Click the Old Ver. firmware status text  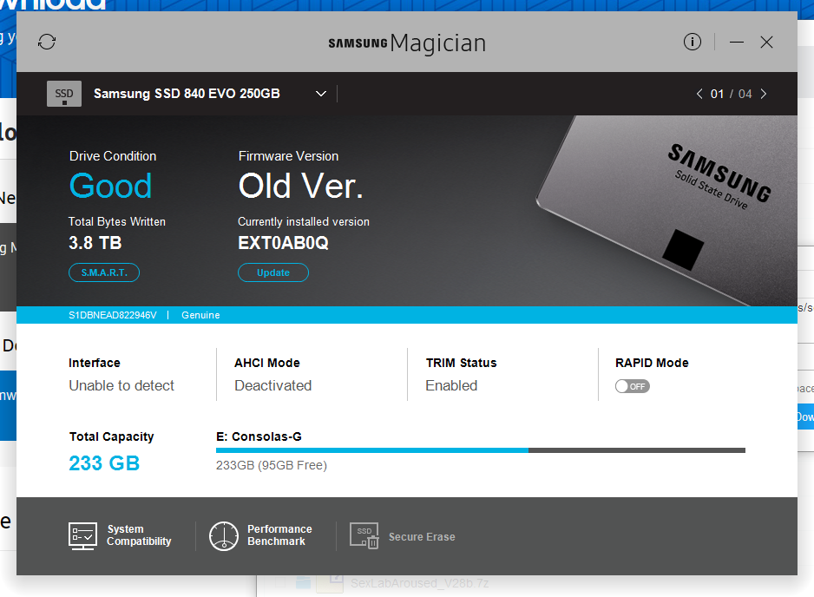[x=300, y=186]
